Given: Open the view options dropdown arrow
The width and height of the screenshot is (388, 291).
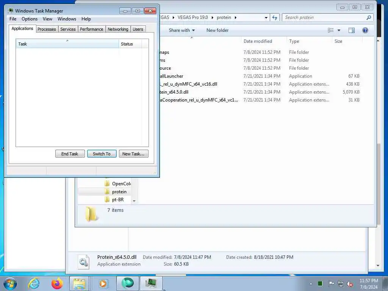Looking at the screenshot, I should pos(339,30).
